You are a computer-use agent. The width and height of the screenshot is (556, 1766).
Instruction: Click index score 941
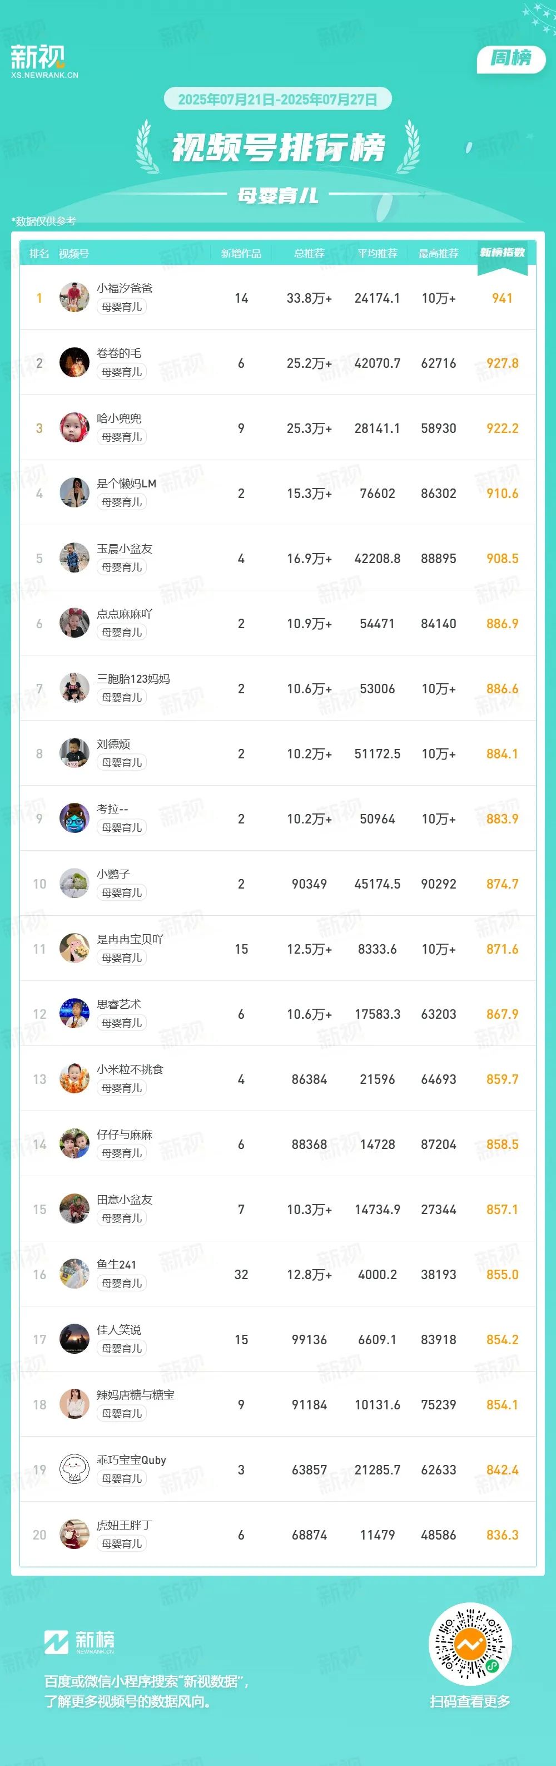pyautogui.click(x=502, y=298)
